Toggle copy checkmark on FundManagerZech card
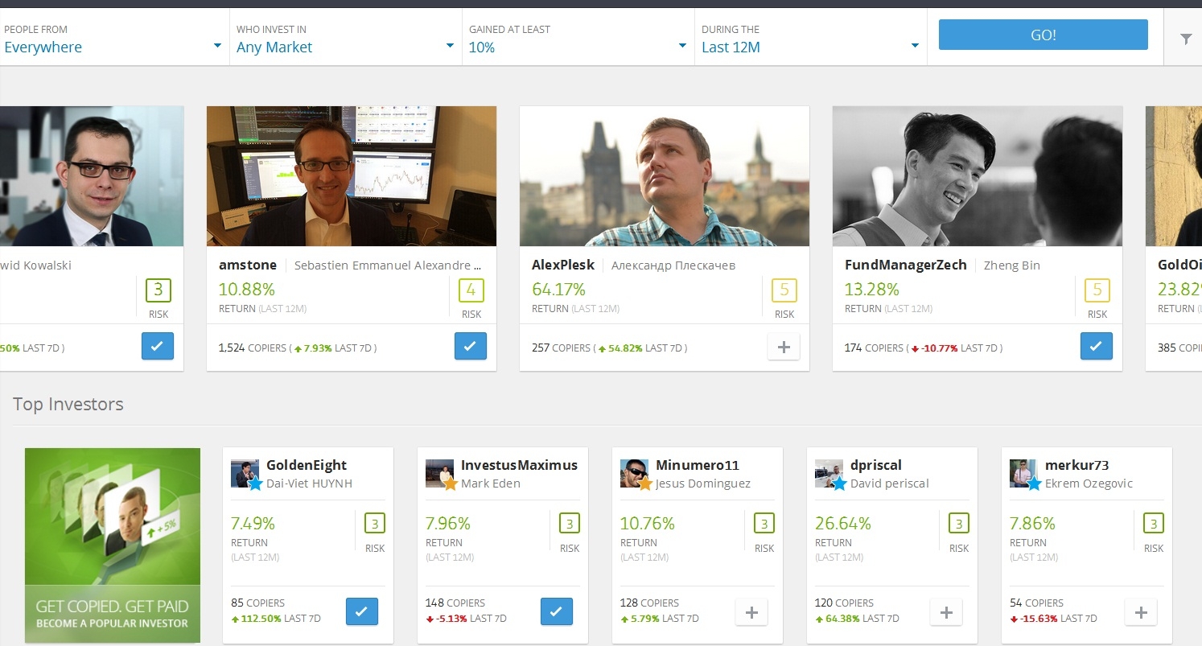The image size is (1202, 646). [x=1097, y=346]
